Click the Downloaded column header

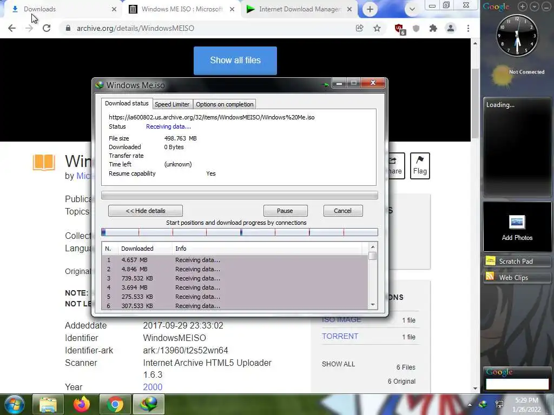point(145,249)
